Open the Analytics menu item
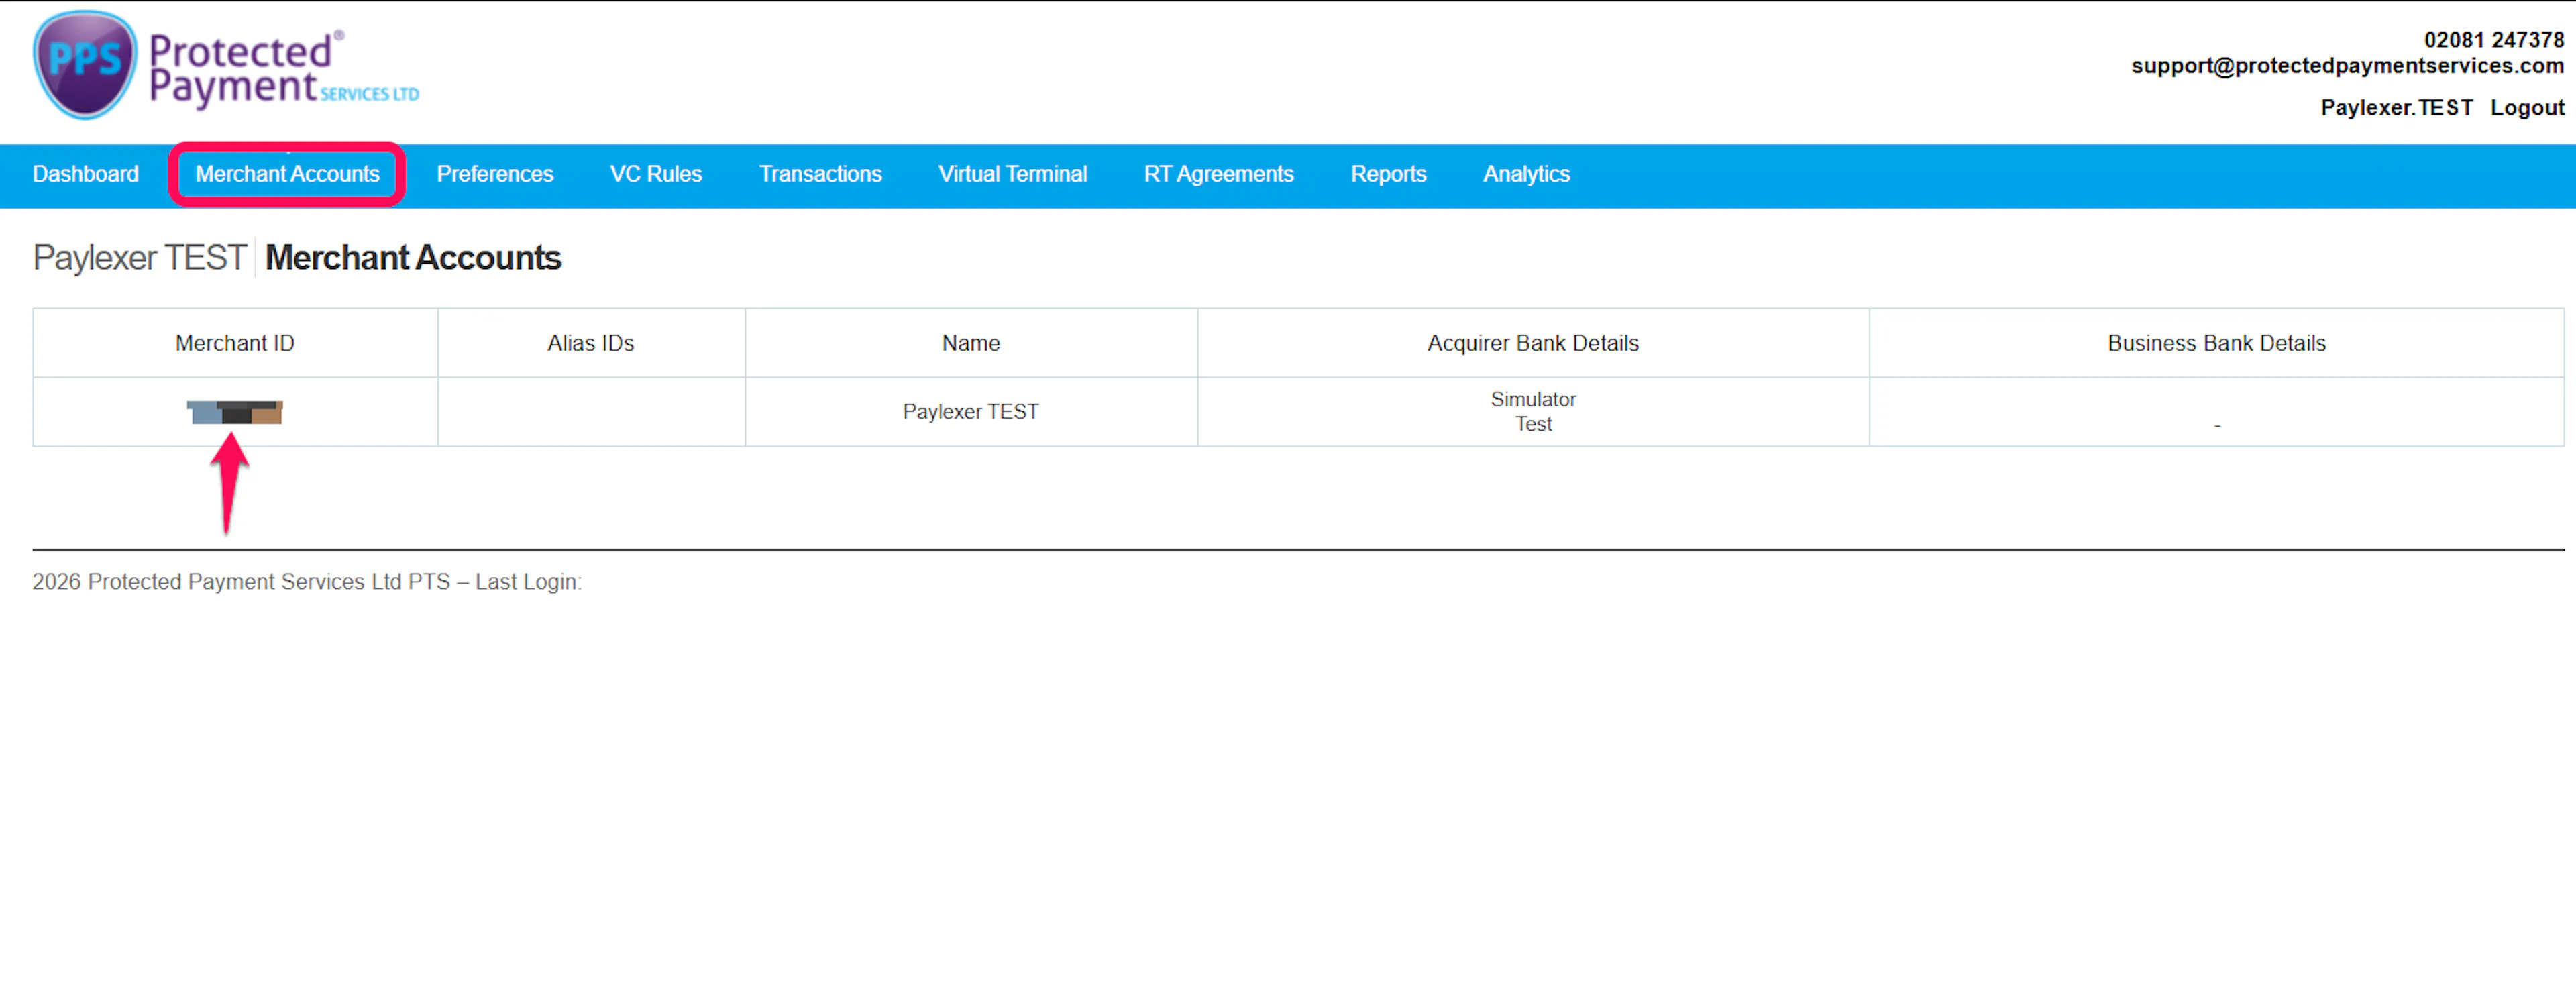This screenshot has width=2576, height=982. (x=1526, y=174)
